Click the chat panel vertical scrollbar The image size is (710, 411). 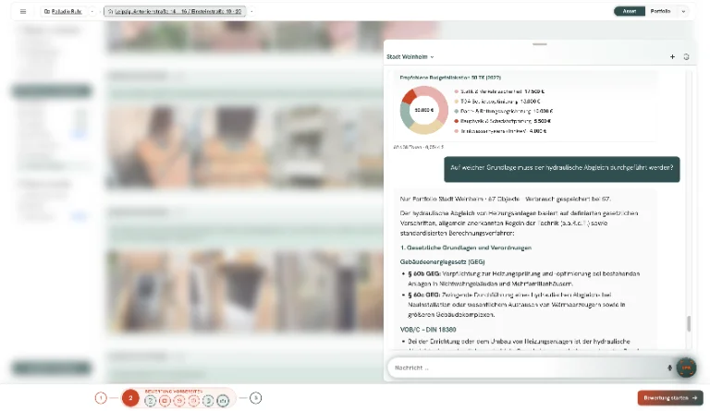coord(689,324)
